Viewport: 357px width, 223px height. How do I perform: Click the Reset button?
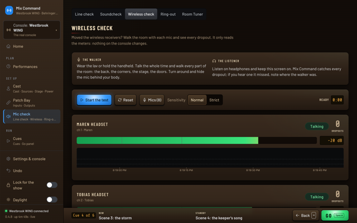[x=126, y=100]
